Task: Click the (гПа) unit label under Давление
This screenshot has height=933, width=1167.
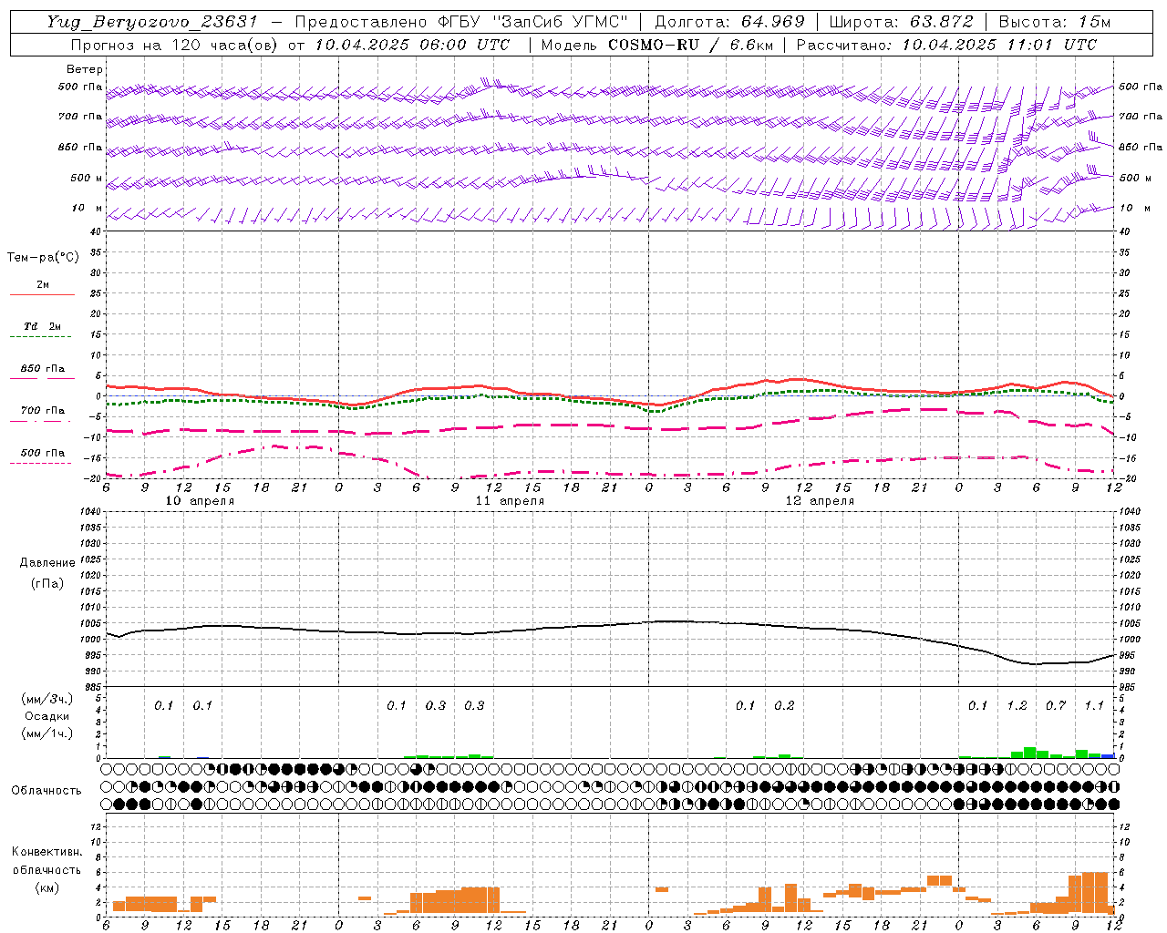Action: (47, 583)
